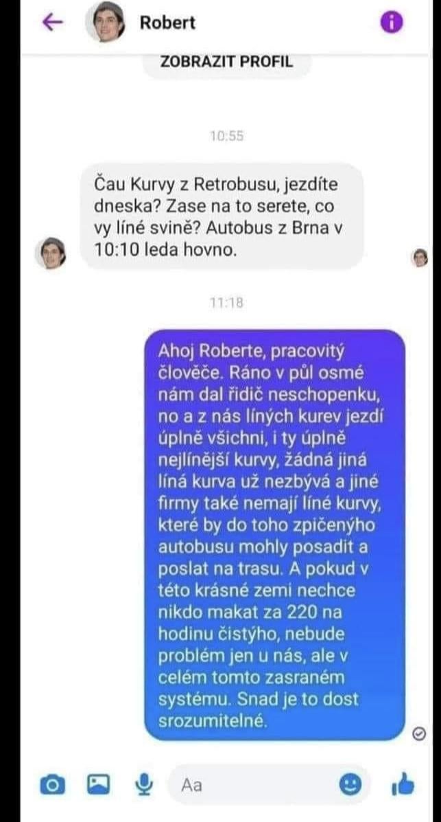Click the ZOBRAZIT PROFIL button
The width and height of the screenshot is (441, 822).
pos(227,62)
